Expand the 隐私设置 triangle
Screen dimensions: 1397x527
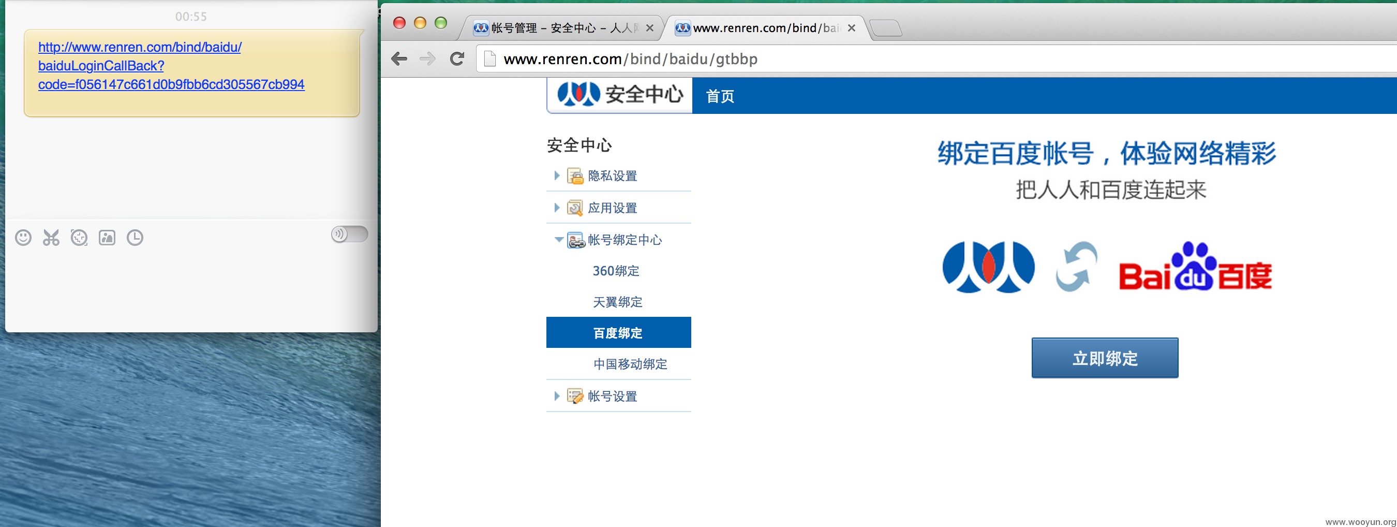(556, 175)
